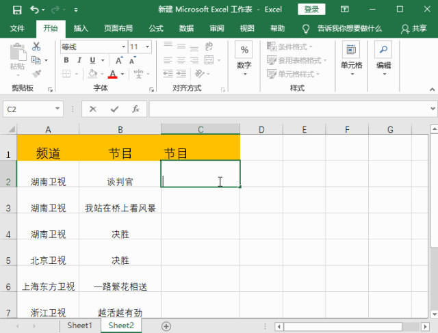Click the phonetic guide wén icon
The width and height of the screenshot is (438, 333).
click(138, 74)
